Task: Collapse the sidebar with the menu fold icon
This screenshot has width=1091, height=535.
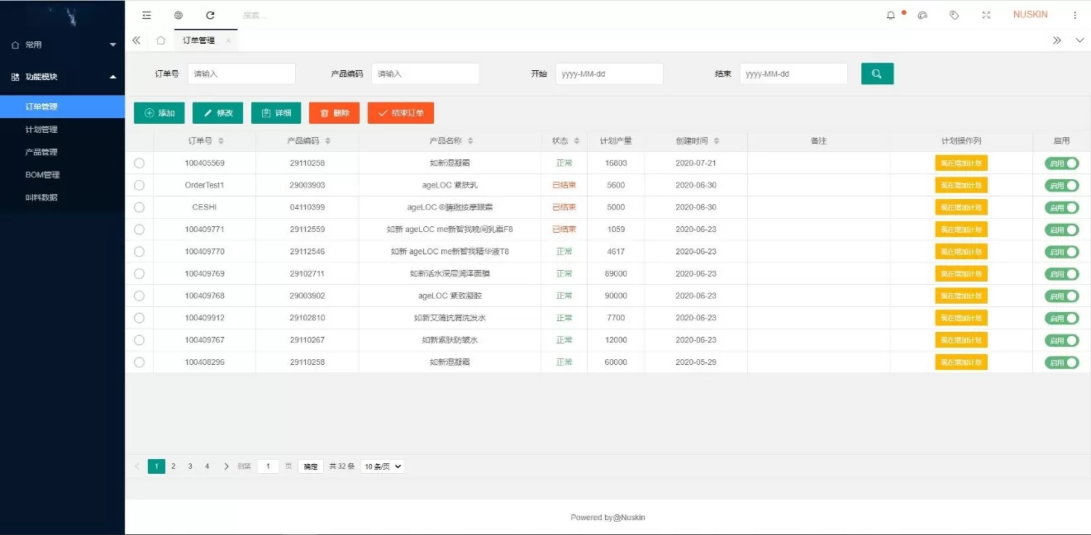Action: [146, 15]
